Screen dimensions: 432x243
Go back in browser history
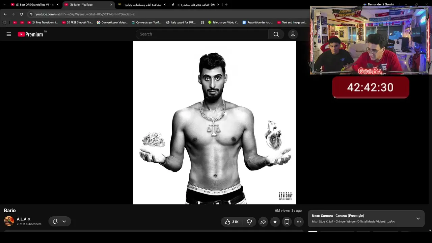click(5, 14)
